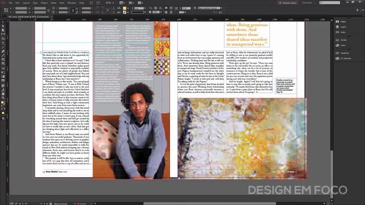365x205 pixels.
Task: Select the Pen tool
Action: pos(3,51)
